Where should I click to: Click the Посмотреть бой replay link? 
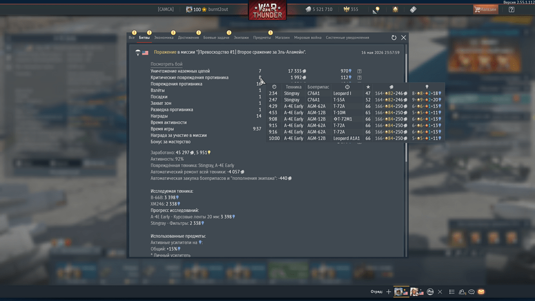tap(166, 64)
